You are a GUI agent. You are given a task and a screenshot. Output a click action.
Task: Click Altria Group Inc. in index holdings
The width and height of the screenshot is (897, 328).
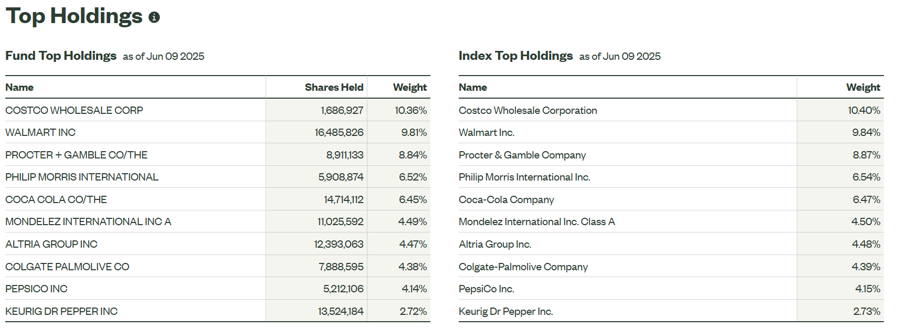click(494, 244)
